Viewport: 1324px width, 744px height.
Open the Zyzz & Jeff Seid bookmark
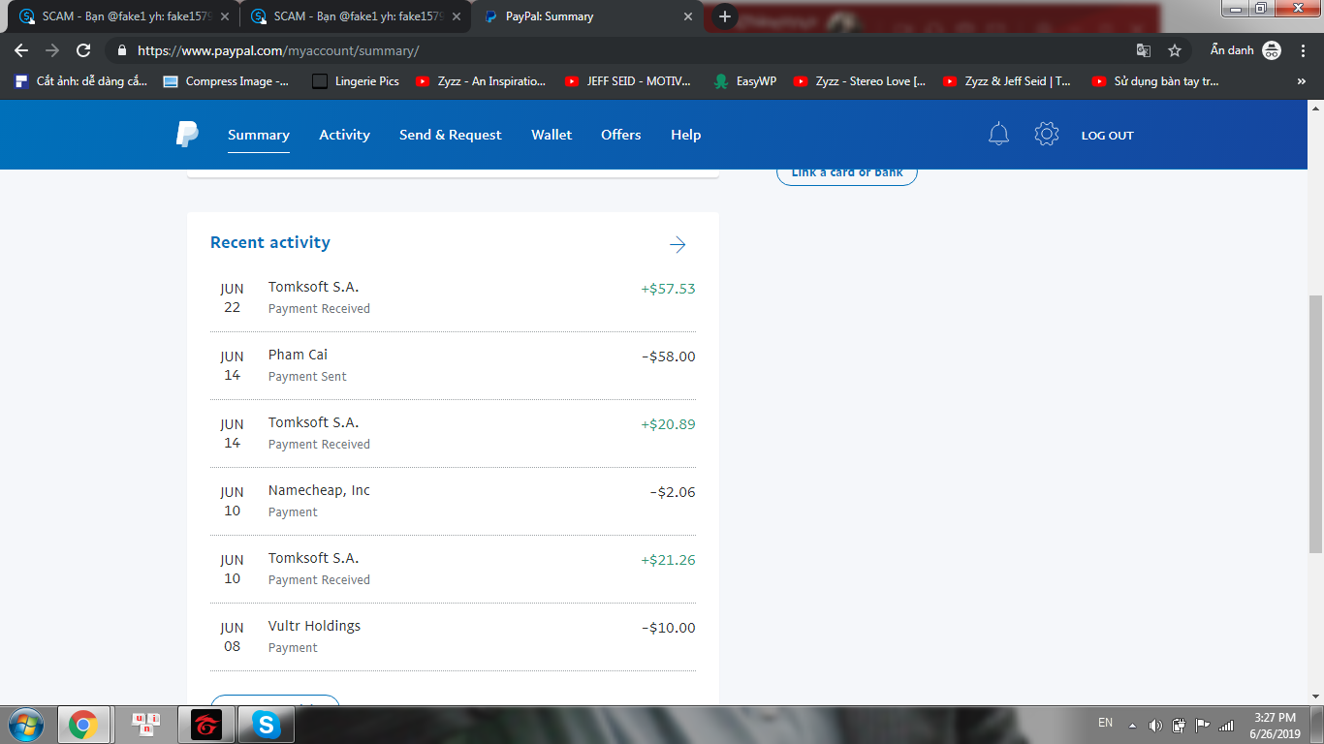coord(1009,81)
